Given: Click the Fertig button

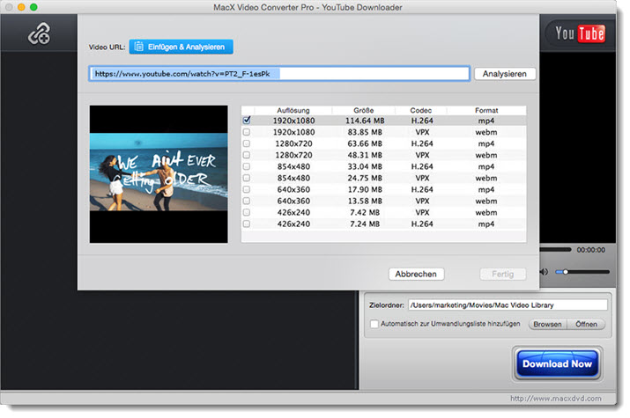Looking at the screenshot, I should [x=502, y=274].
